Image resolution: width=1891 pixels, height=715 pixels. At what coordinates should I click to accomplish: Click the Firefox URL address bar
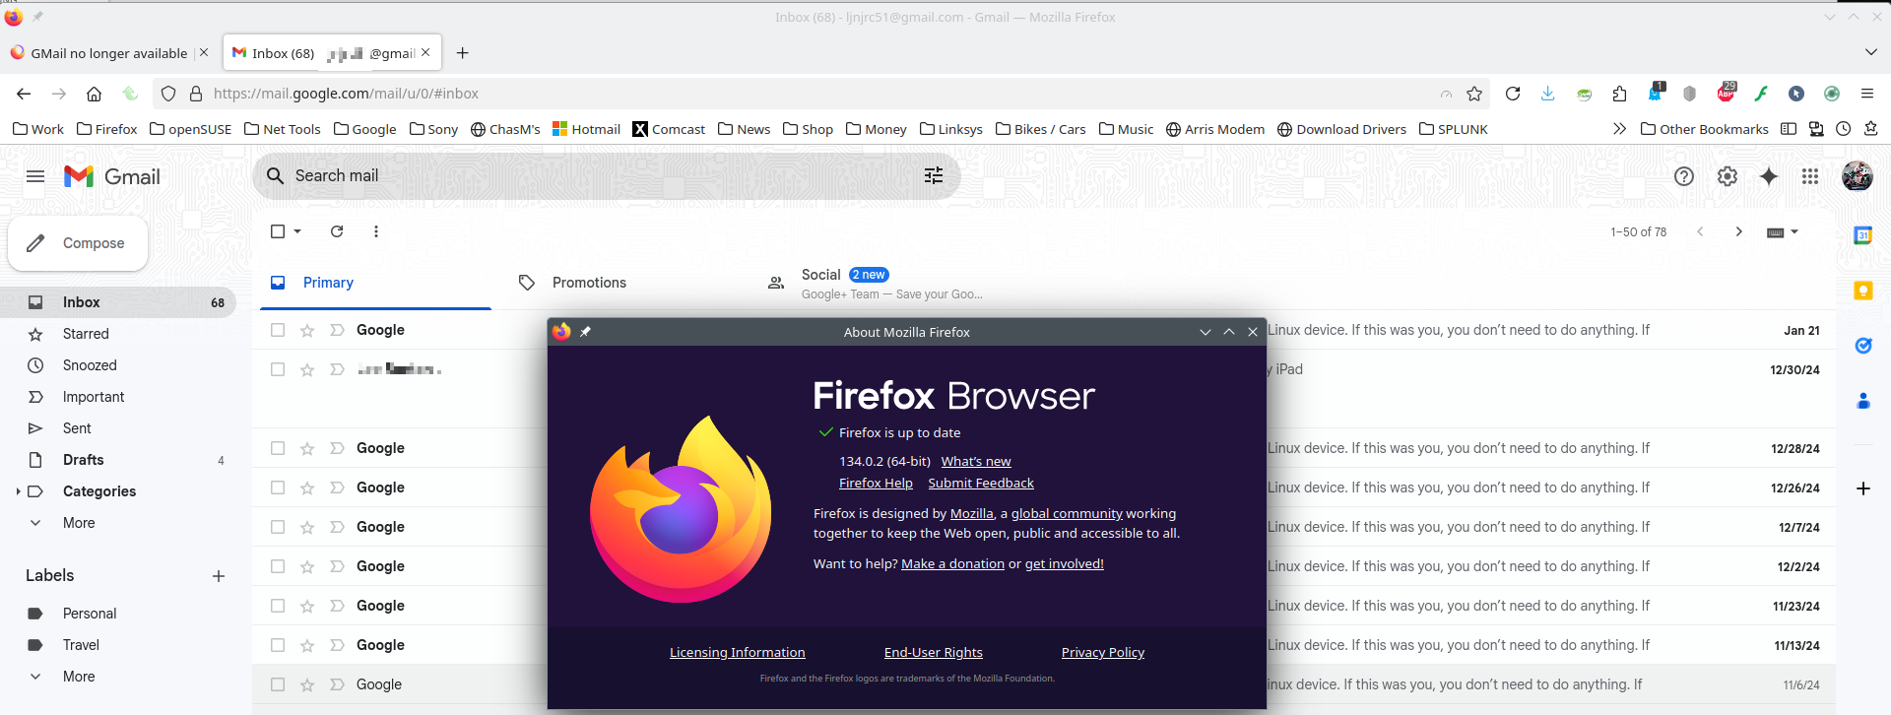[822, 94]
